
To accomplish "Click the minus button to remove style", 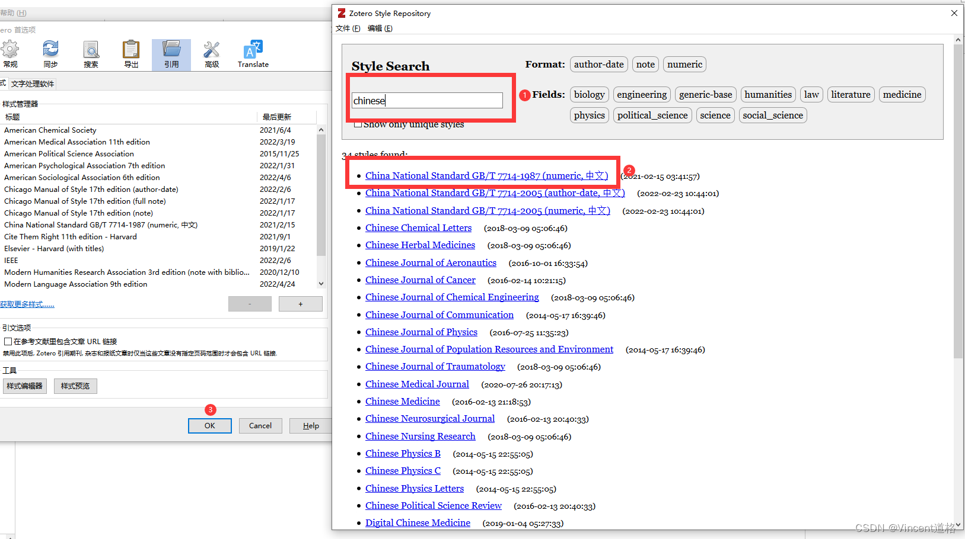I will tap(250, 304).
